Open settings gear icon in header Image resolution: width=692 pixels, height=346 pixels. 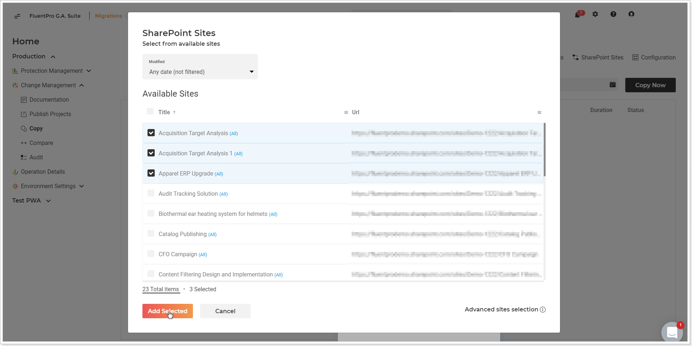point(595,14)
